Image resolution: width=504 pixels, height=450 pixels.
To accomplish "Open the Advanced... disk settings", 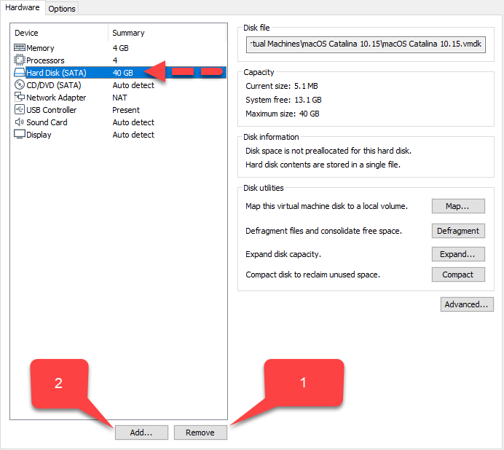I will click(x=467, y=304).
